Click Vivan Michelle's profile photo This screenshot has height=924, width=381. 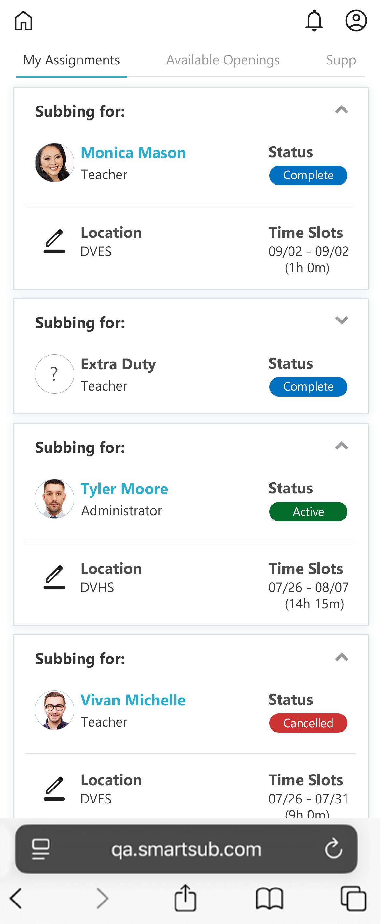pyautogui.click(x=54, y=710)
